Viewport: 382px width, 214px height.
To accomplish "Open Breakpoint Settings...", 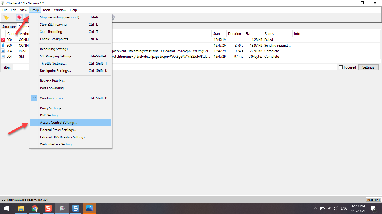I will [x=70, y=71].
